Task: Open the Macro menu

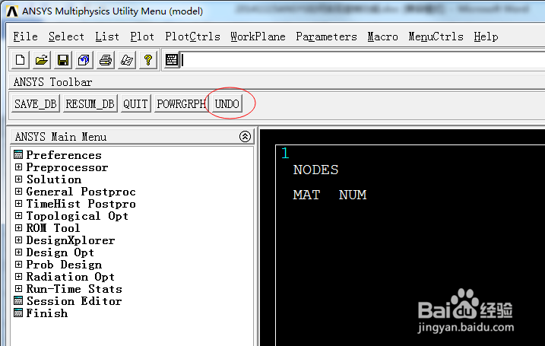Action: pos(382,37)
